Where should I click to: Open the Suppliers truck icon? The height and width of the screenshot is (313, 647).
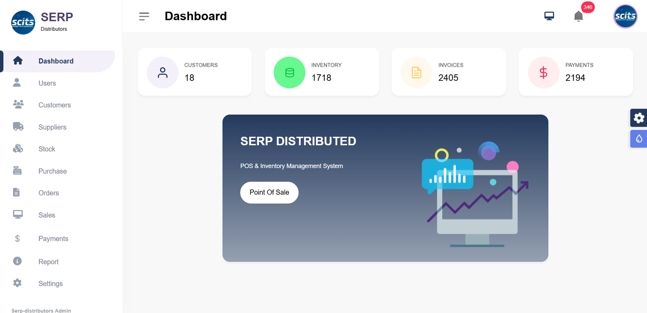point(18,127)
